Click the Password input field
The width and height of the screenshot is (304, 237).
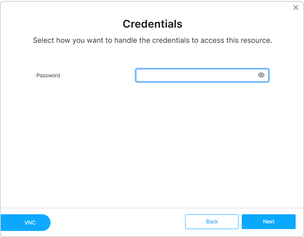point(196,75)
